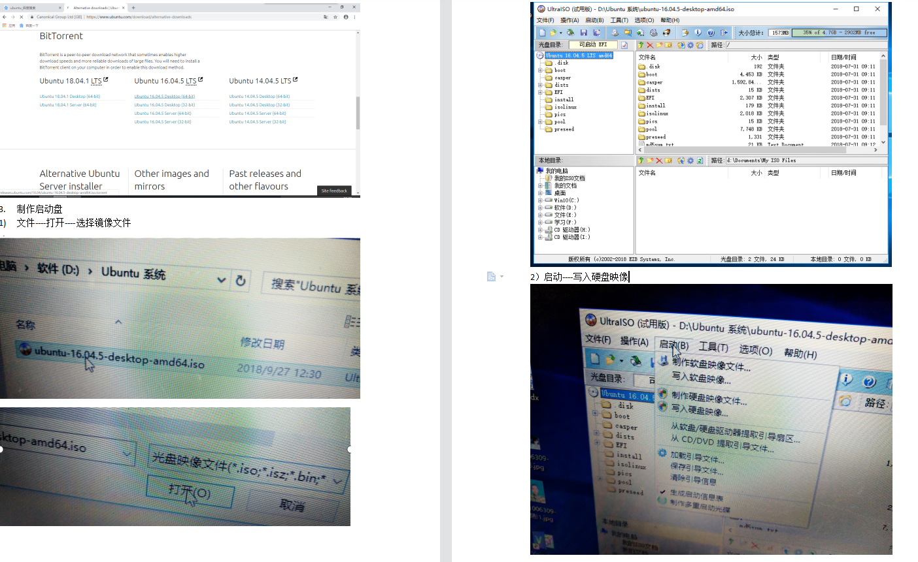
Task: Click the refresh icon in 本地目录 toolbar
Action: [x=700, y=161]
